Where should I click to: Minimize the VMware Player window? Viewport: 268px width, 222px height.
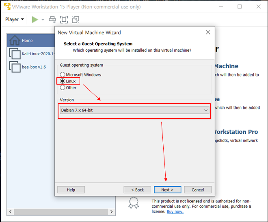click(221, 7)
